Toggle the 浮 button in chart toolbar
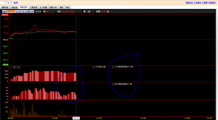 [20, 11]
